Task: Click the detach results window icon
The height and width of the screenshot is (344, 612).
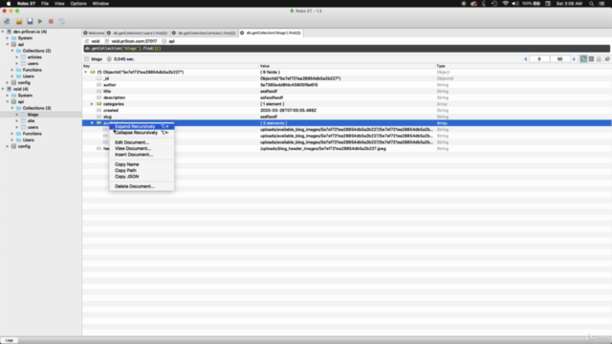Action: point(607,59)
